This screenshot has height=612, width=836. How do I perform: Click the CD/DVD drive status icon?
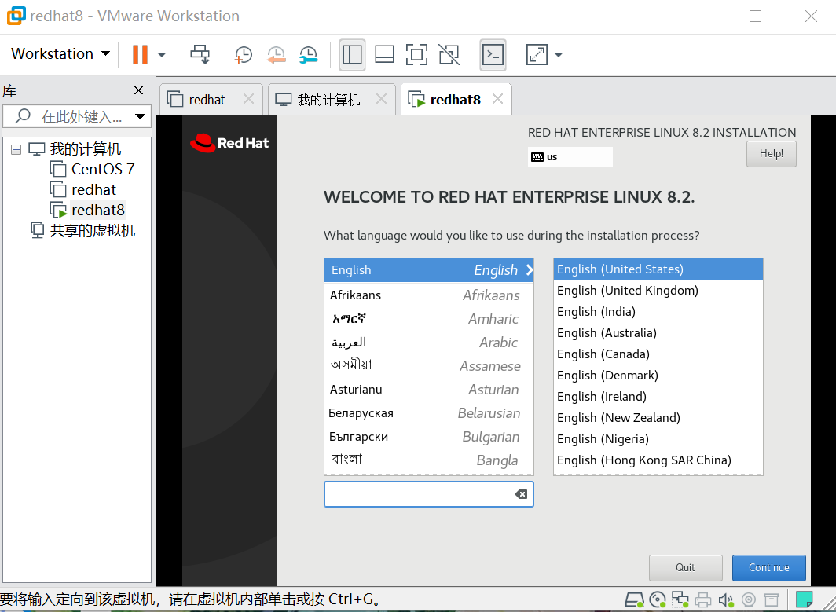click(658, 599)
